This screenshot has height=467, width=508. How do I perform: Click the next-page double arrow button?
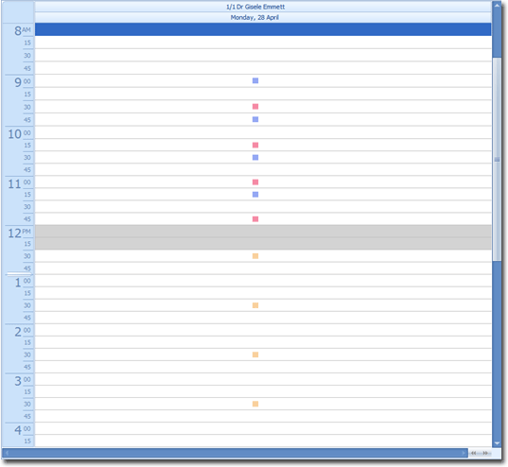pos(485,453)
